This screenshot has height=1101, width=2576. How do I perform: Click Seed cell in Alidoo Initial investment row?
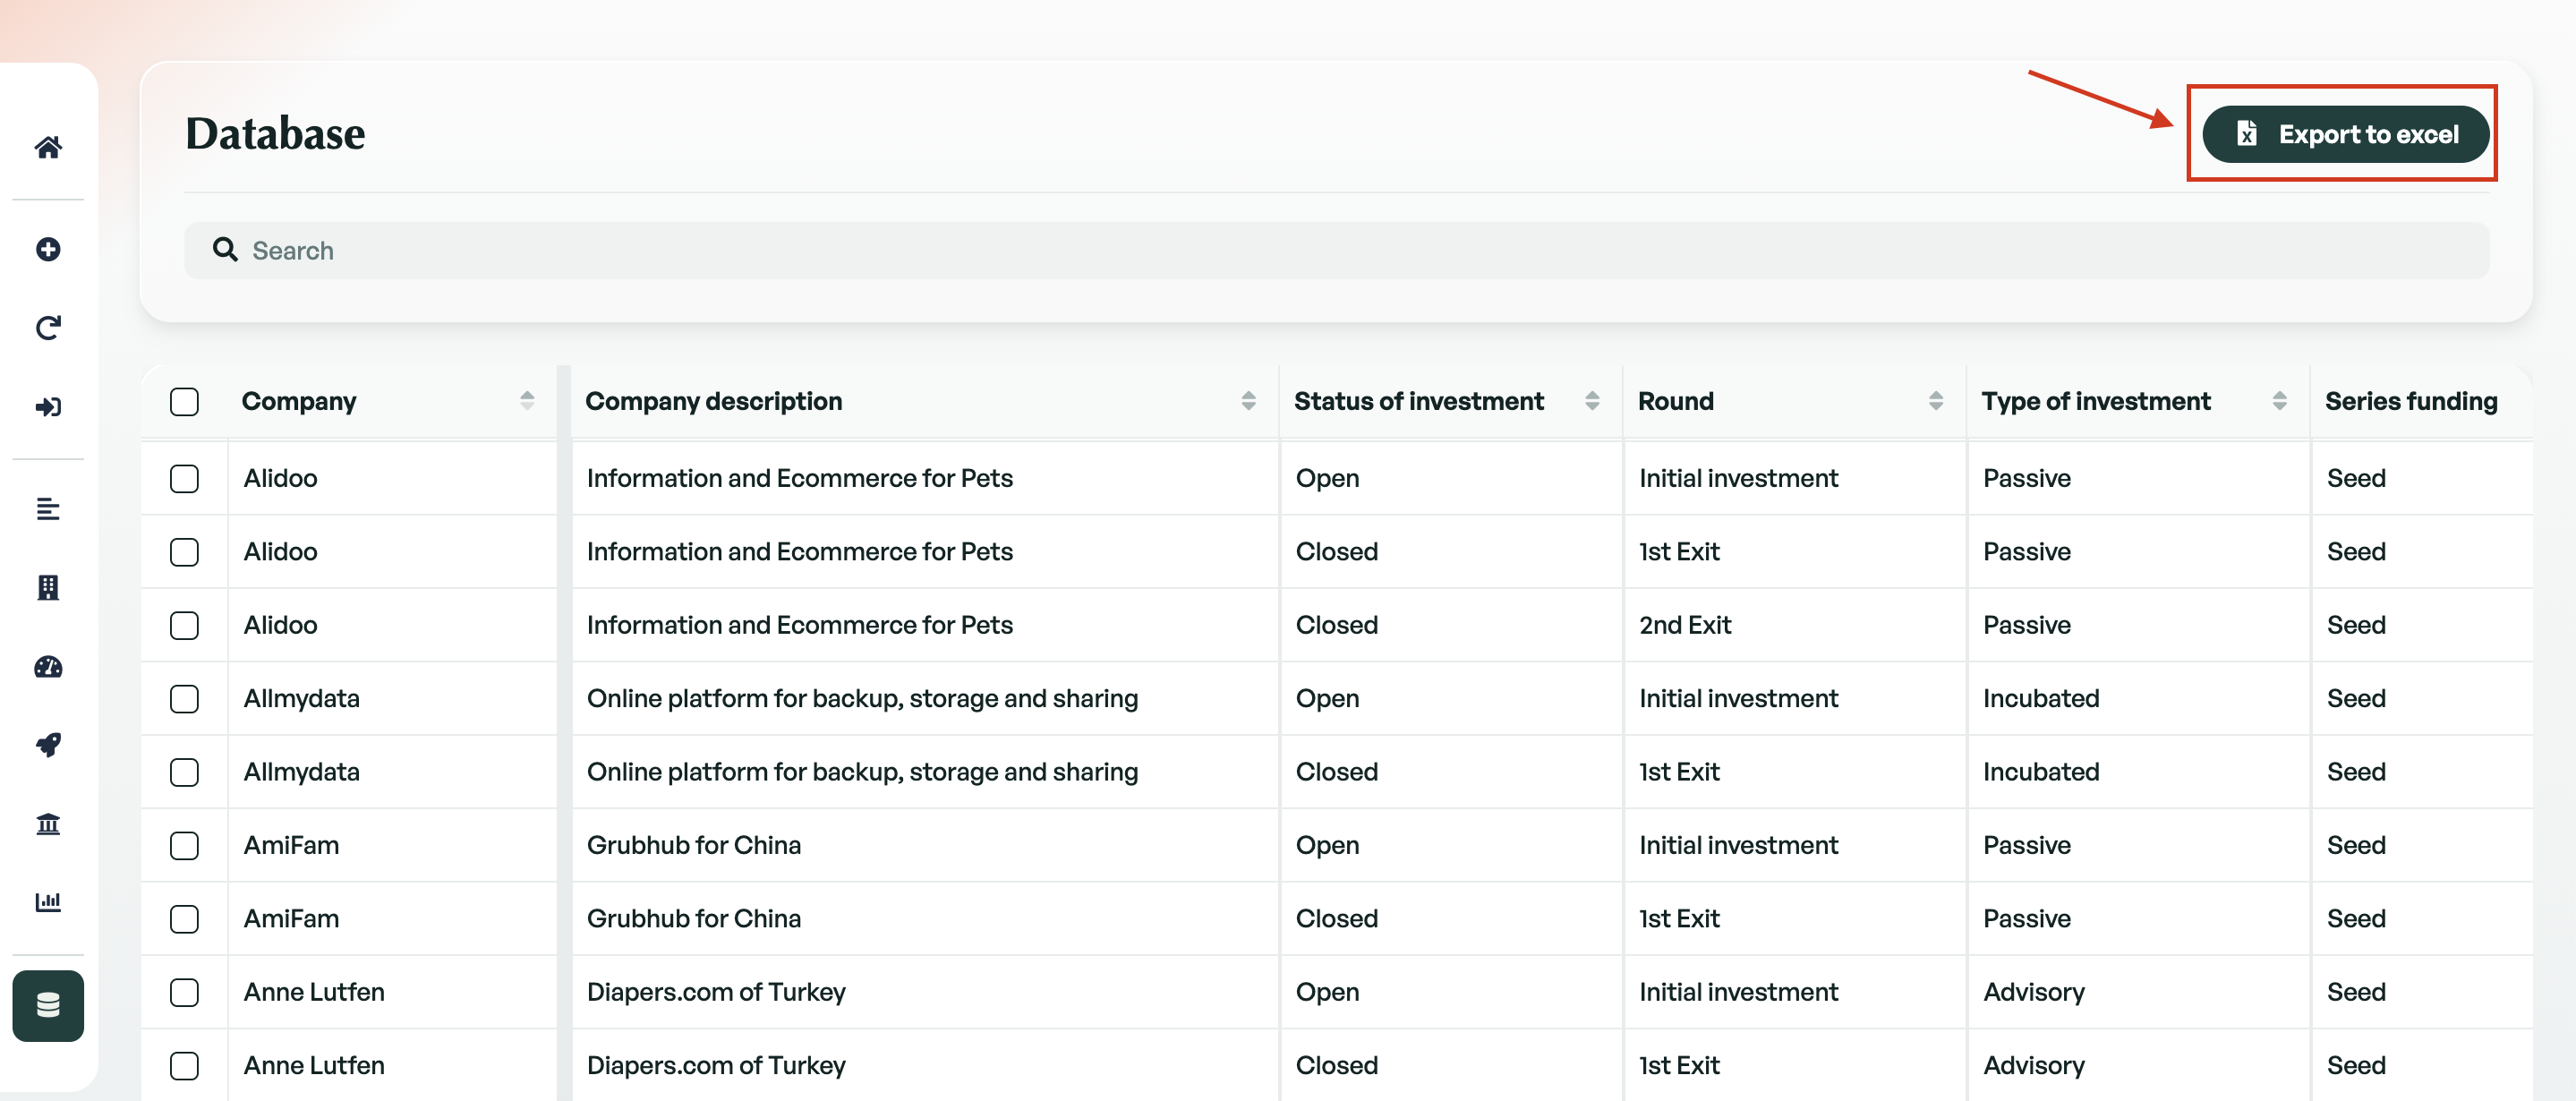tap(2356, 478)
